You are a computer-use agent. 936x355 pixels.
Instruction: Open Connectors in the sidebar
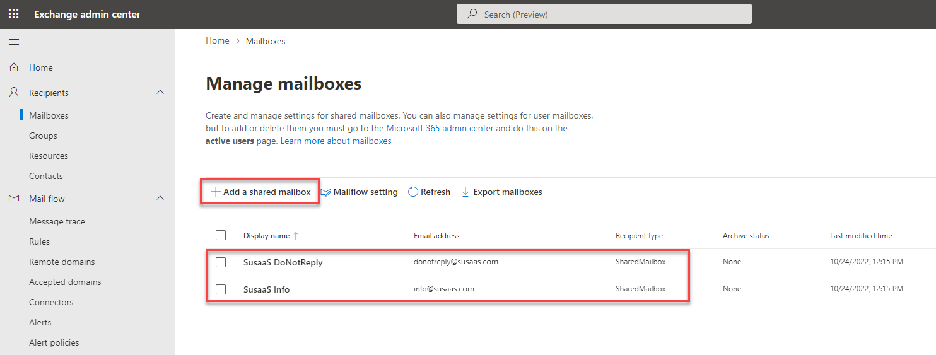pyautogui.click(x=51, y=302)
